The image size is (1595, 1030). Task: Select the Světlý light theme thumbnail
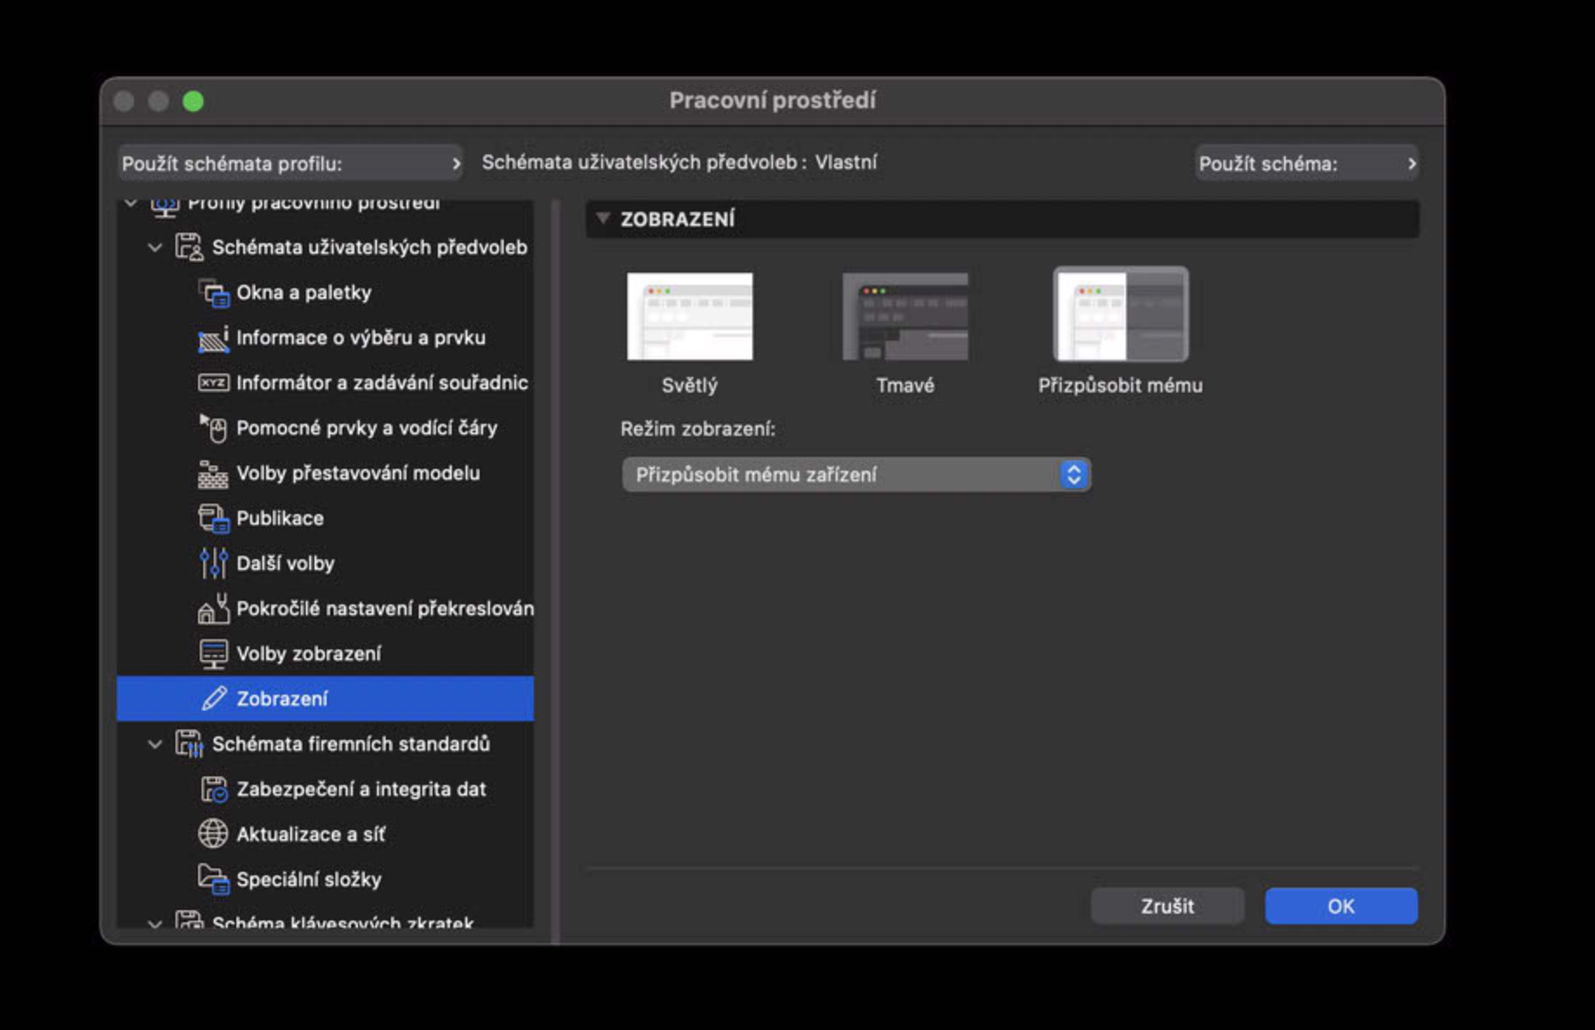tap(690, 316)
